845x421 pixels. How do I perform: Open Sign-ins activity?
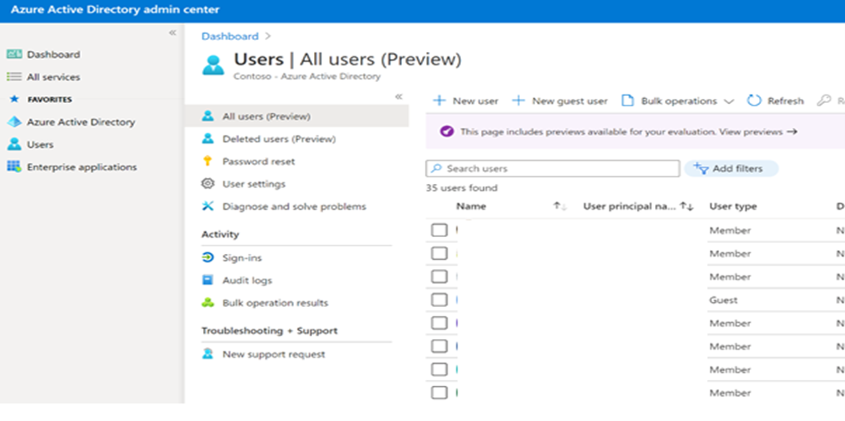242,258
